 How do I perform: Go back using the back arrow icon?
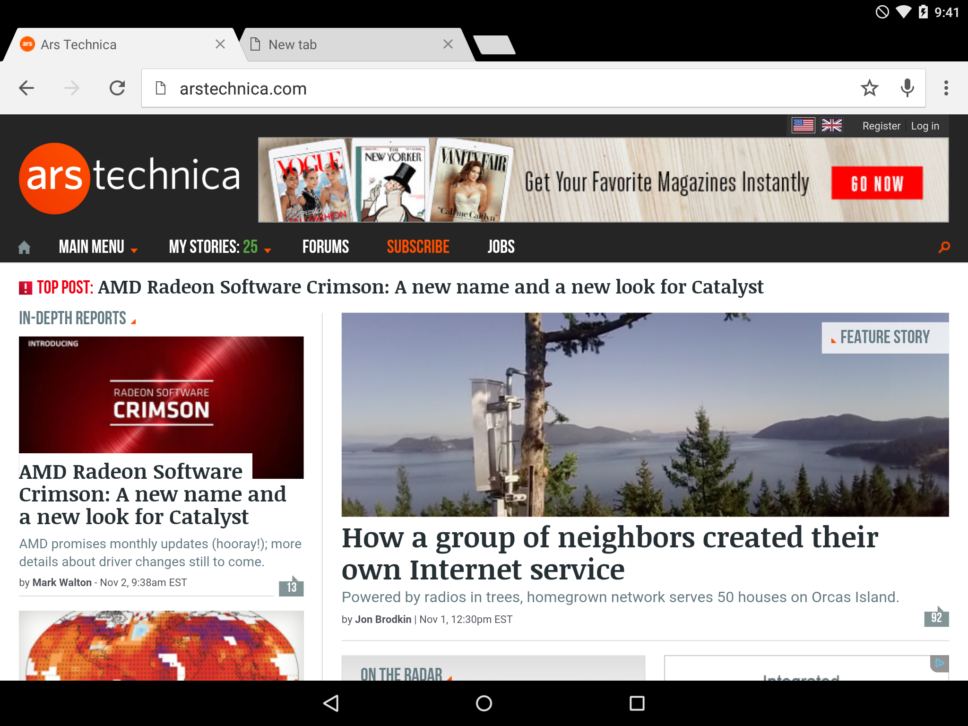(x=27, y=88)
